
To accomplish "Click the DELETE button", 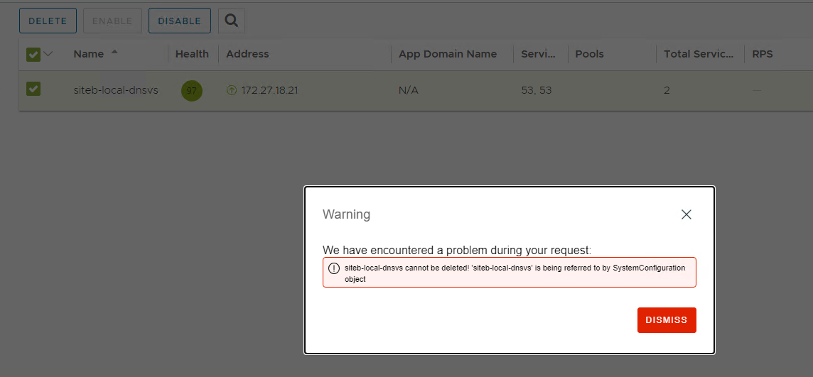I will pyautogui.click(x=48, y=21).
